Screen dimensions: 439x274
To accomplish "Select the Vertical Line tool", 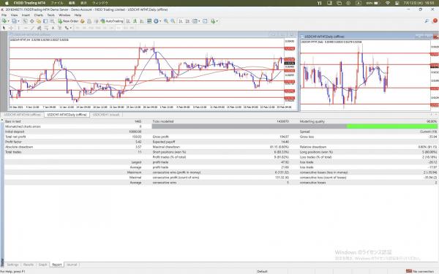I will tap(18, 28).
